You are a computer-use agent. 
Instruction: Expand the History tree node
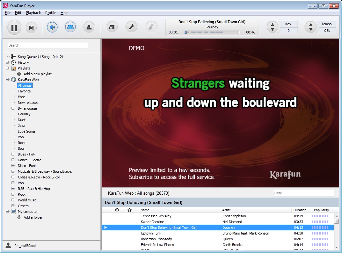(x=7, y=62)
